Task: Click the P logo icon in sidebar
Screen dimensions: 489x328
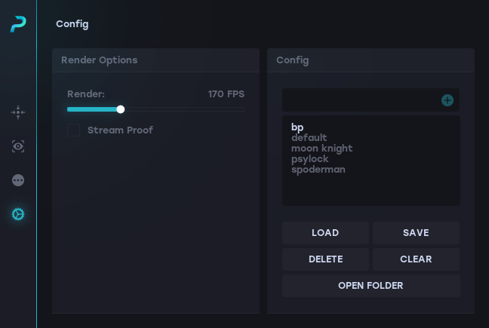Action: pyautogui.click(x=18, y=24)
